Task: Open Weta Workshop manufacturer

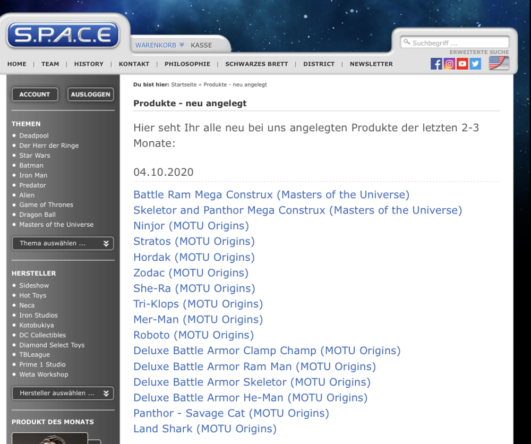Action: point(44,374)
